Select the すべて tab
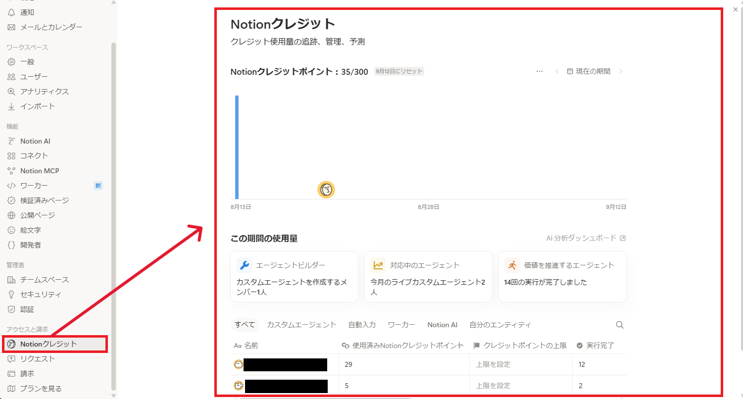The image size is (743, 399). [x=245, y=325]
